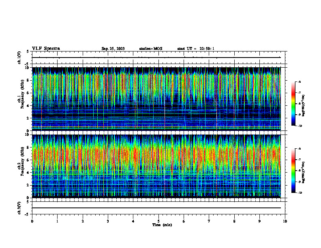Click the "2" kHz tick on ch.1 axis
The width and height of the screenshot is (321, 248).
click(28, 118)
